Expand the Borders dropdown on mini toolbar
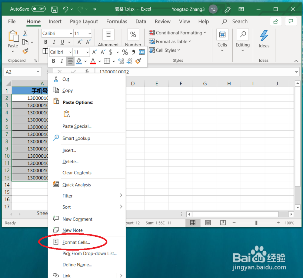This screenshot has width=303, height=278. [x=114, y=61]
